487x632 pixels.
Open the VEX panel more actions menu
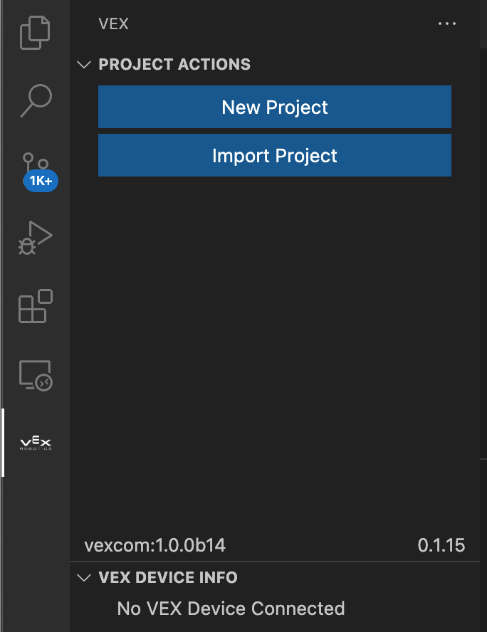(x=447, y=23)
